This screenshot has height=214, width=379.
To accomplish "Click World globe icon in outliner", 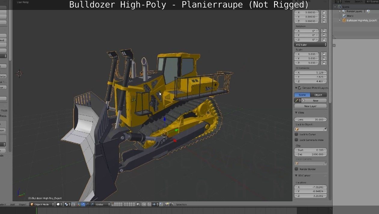I will pos(344,16).
